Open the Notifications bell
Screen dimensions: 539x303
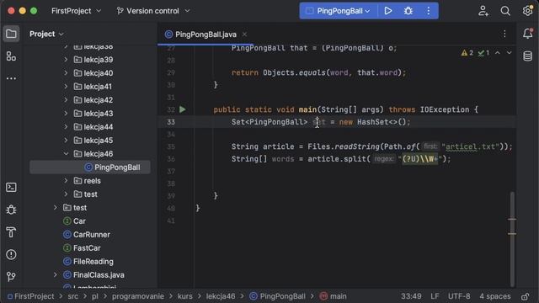pyautogui.click(x=528, y=34)
